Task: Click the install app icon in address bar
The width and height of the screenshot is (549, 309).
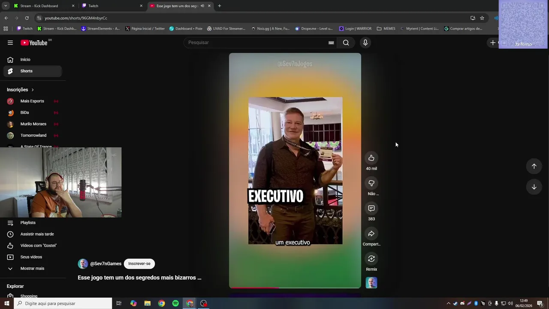Action: point(473,18)
